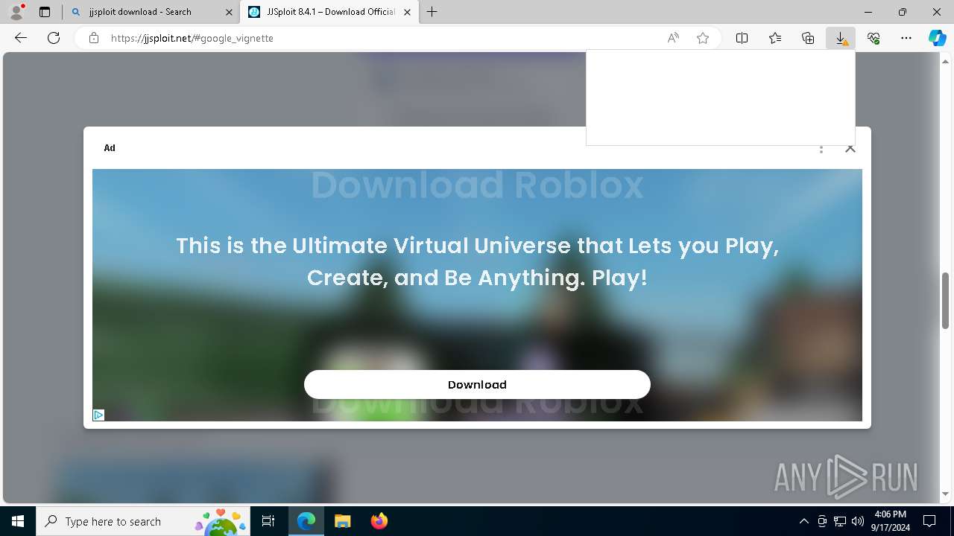This screenshot has width=954, height=536.
Task: Click the address bar URL
Action: coord(192,38)
